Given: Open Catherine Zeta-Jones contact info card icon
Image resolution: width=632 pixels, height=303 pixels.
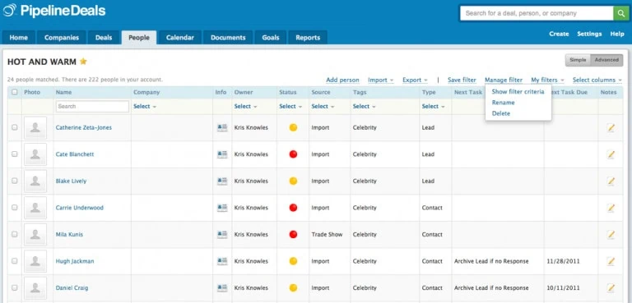Looking at the screenshot, I should 222,127.
